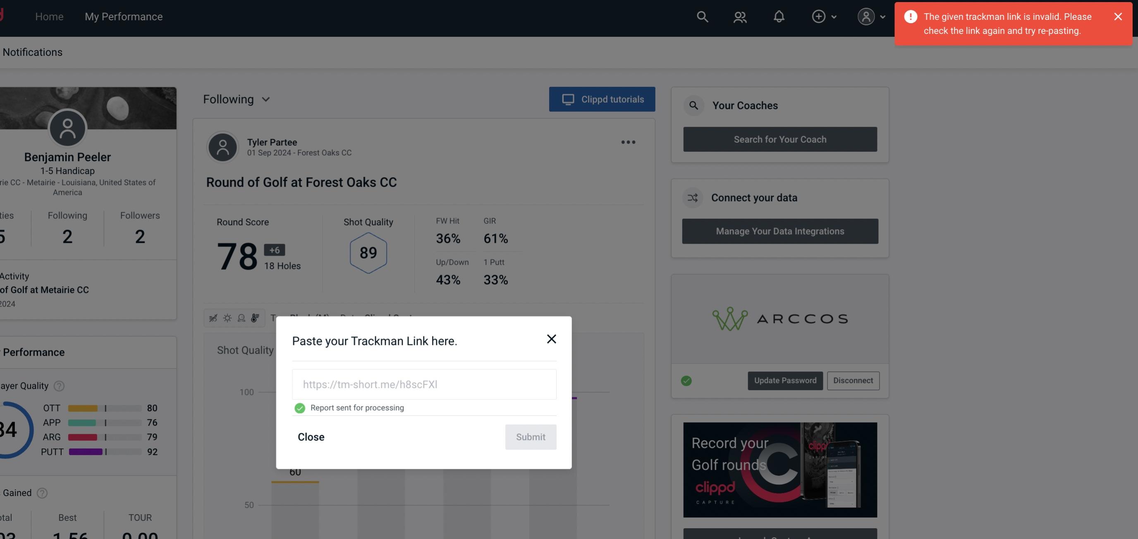Select Home menu item

[x=49, y=16]
